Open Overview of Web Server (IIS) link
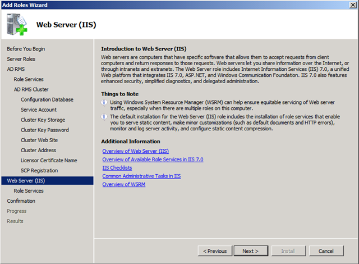This screenshot has height=264, width=359. click(136, 151)
